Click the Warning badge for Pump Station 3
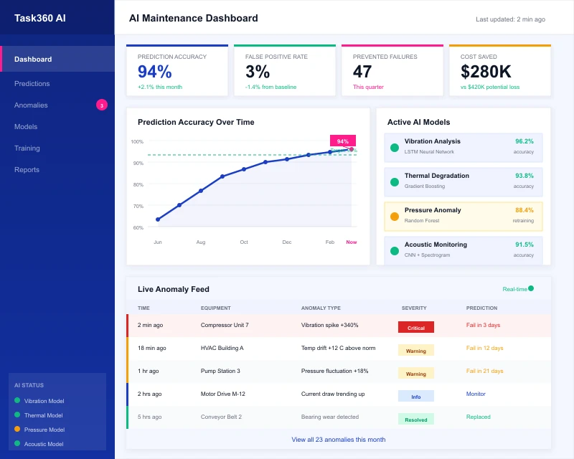 point(416,374)
